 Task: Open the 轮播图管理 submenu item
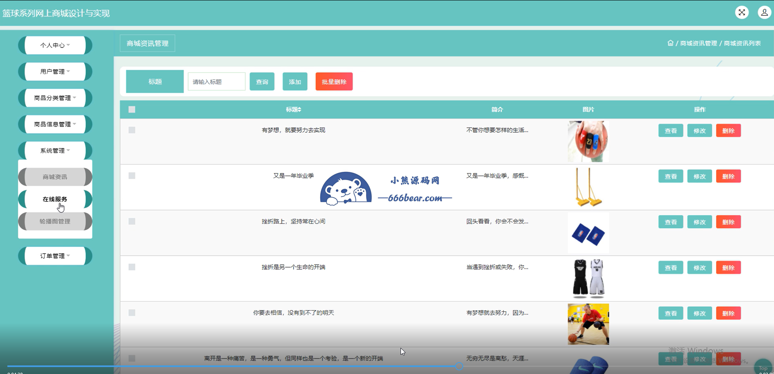(55, 221)
